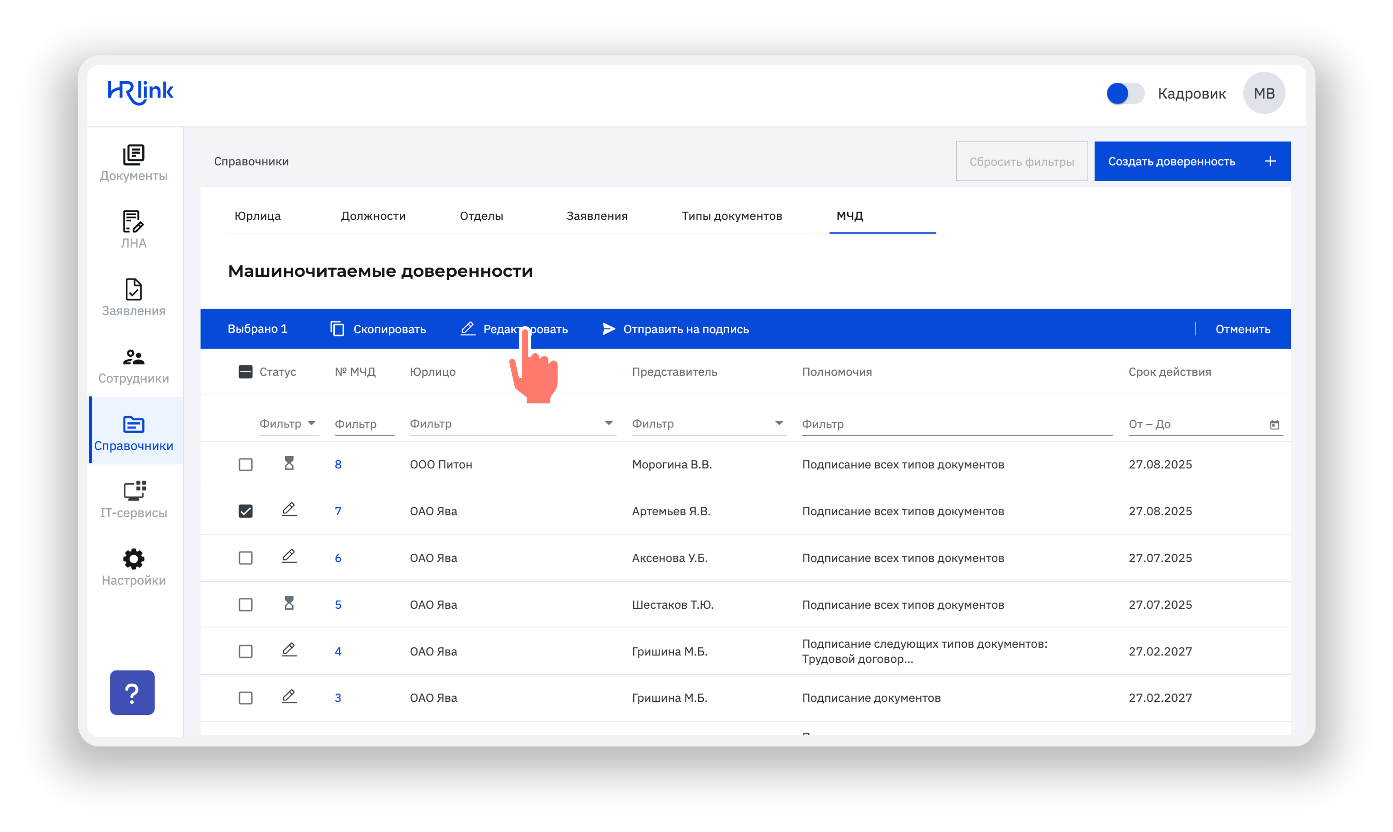
Task: Open МЧД number 5 link
Action: pos(338,605)
